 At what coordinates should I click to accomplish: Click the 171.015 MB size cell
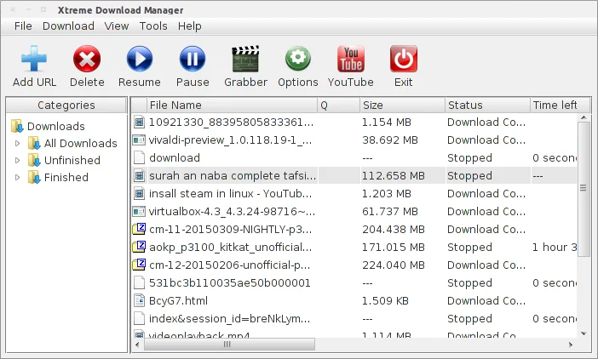pyautogui.click(x=394, y=247)
